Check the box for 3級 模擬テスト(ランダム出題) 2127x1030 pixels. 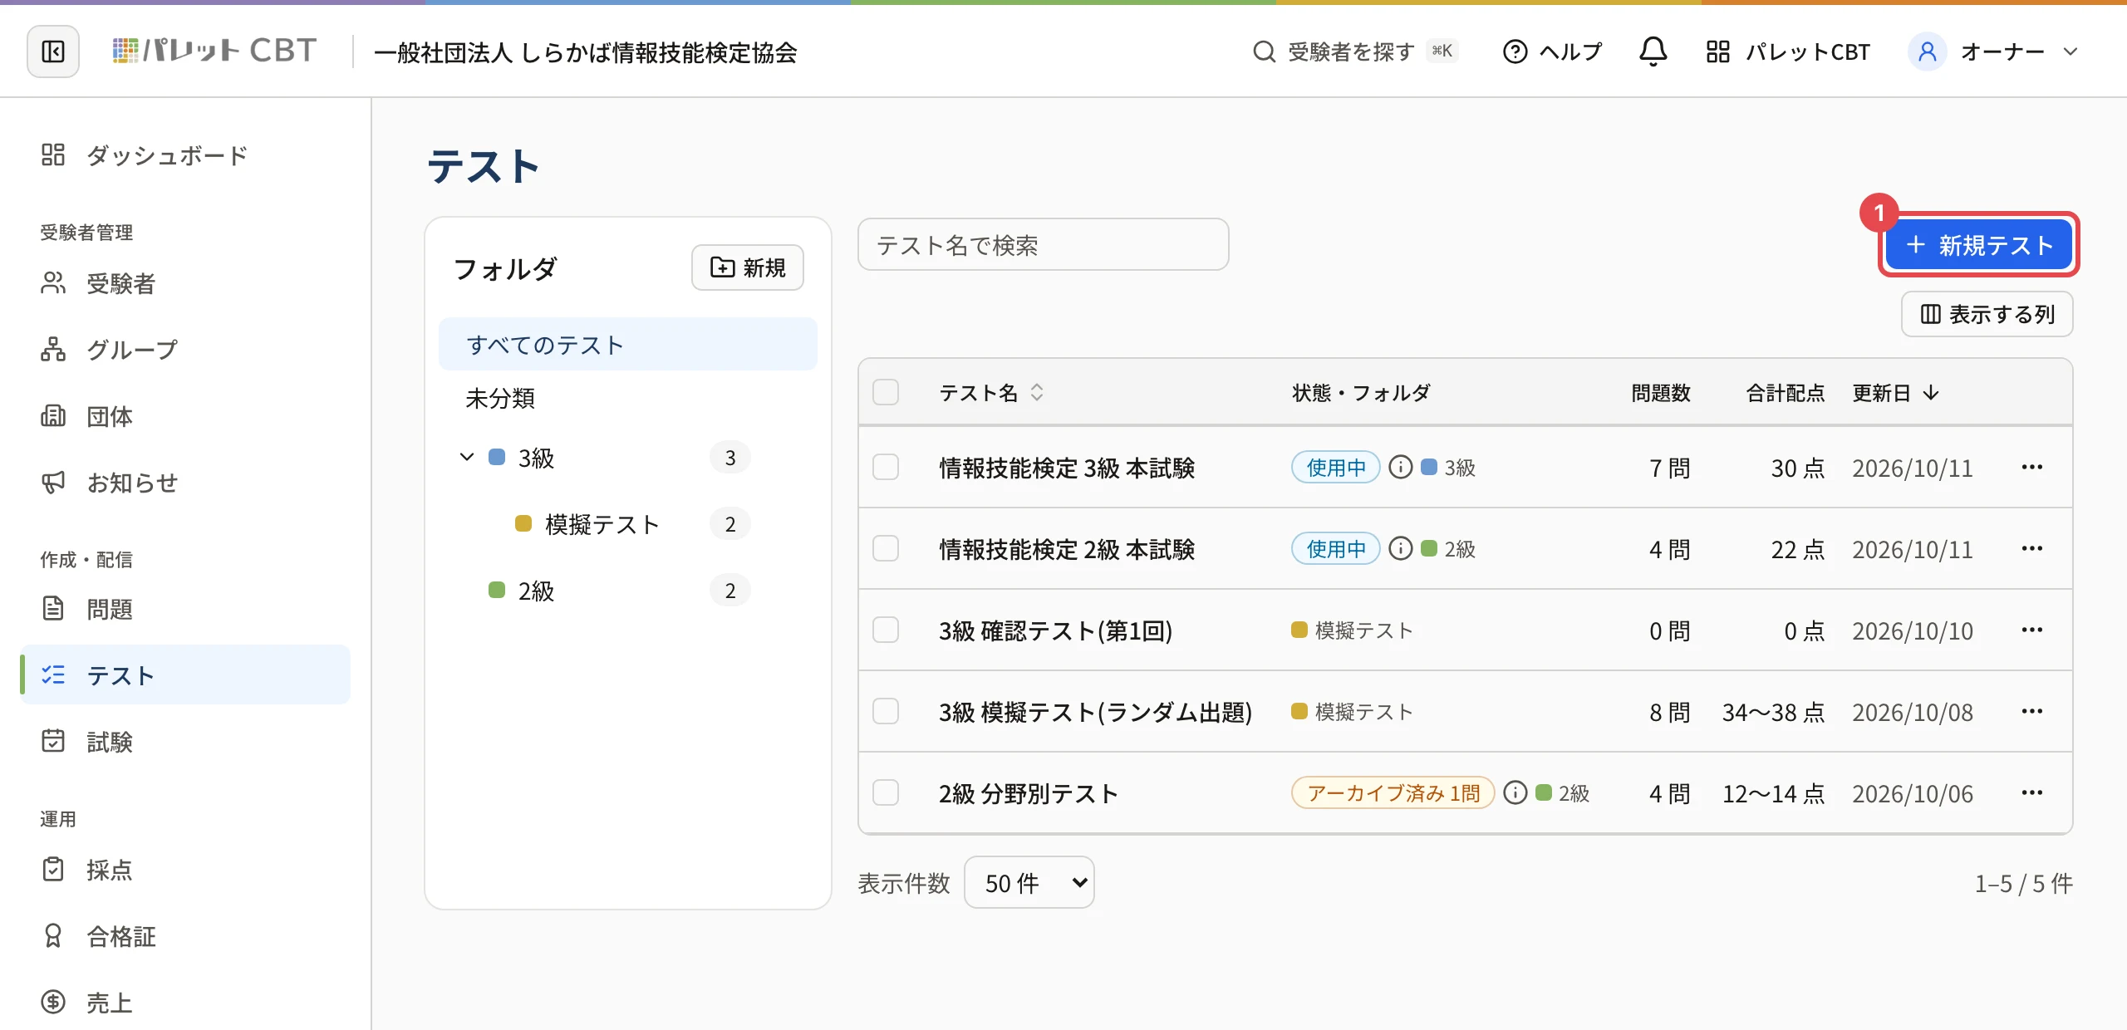pos(886,712)
